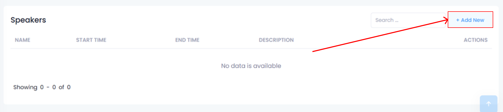Image resolution: width=503 pixels, height=112 pixels.
Task: Click the word "available" in the empty-table message
Action: coord(267,66)
